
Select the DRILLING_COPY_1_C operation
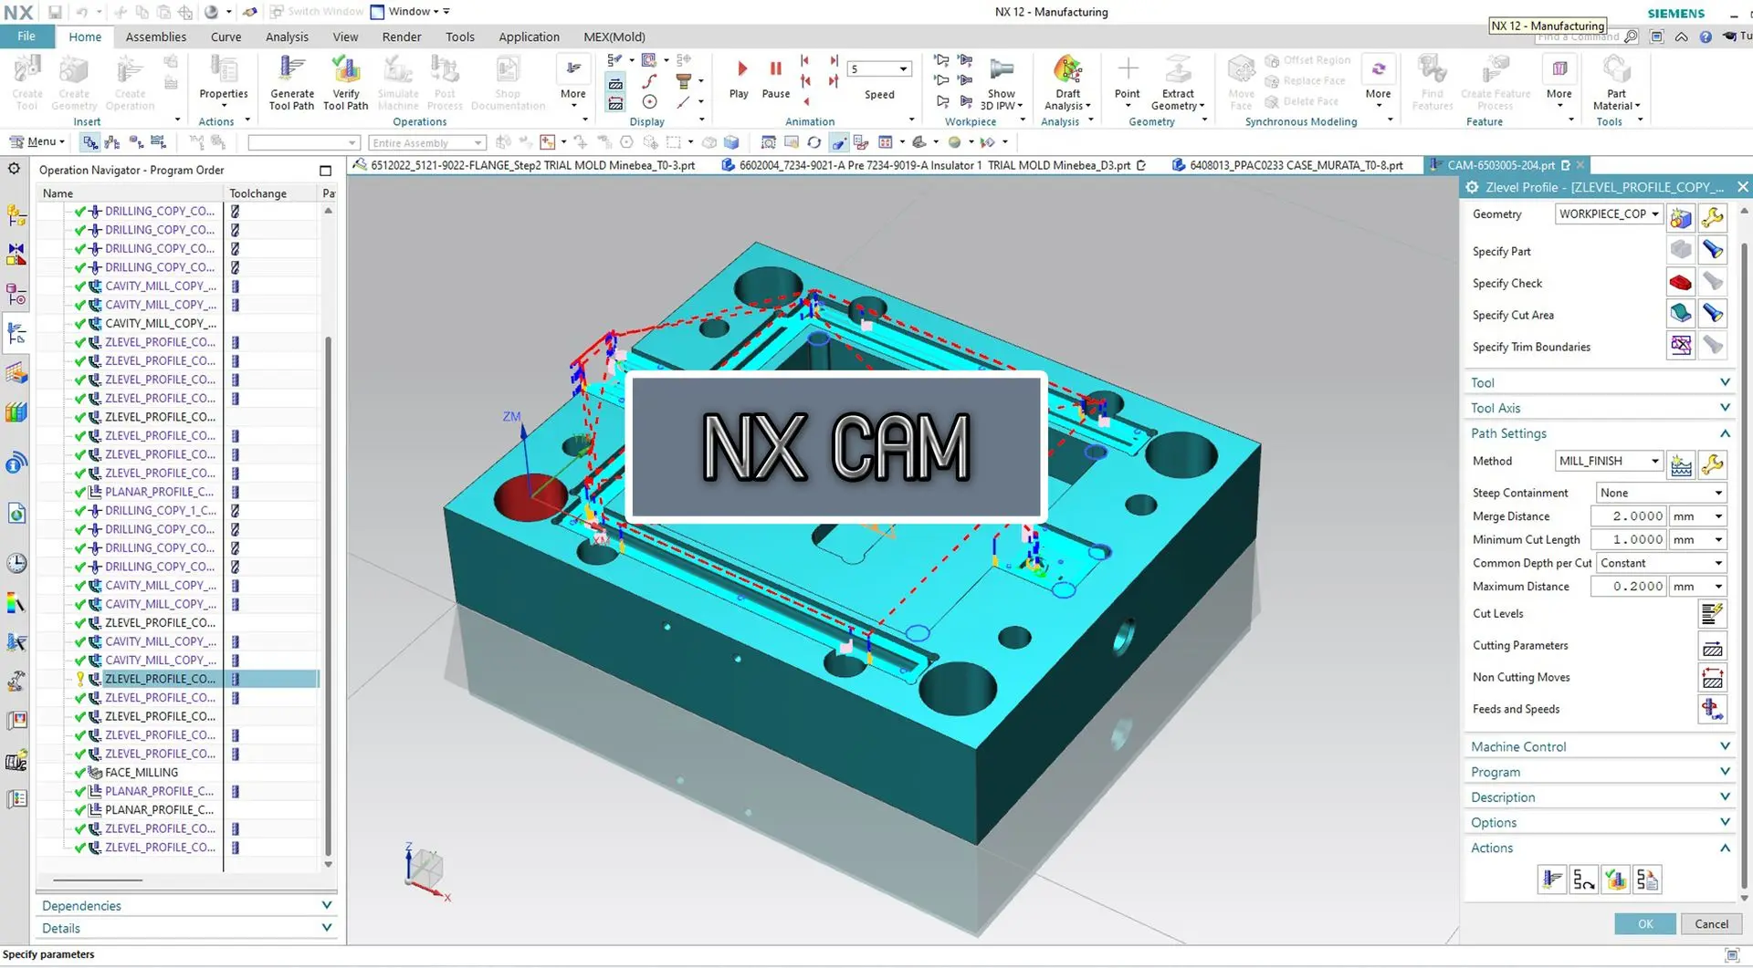point(161,510)
